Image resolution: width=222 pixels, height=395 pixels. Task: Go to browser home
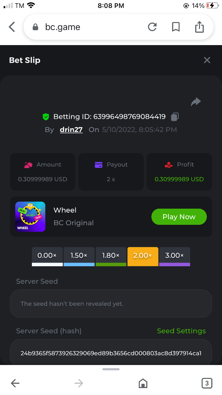[x=143, y=383]
